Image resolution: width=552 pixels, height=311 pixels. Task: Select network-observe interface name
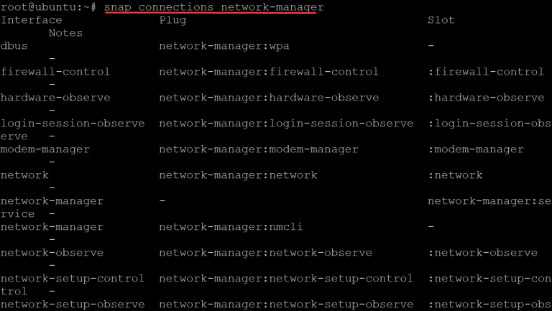52,253
